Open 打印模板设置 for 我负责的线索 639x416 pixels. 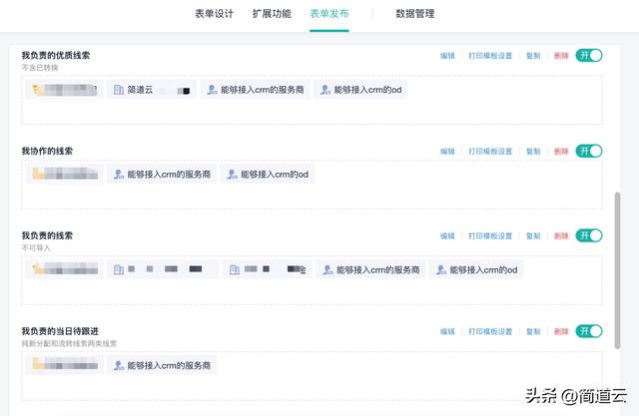(x=490, y=235)
